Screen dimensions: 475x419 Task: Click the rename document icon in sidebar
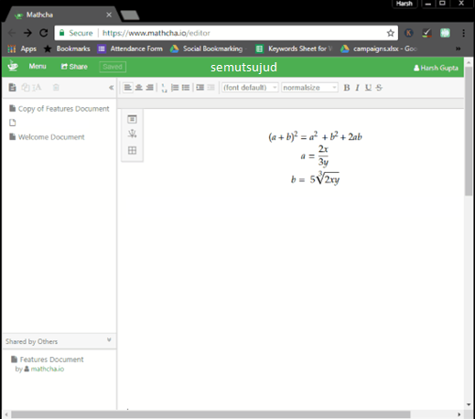[x=37, y=88]
